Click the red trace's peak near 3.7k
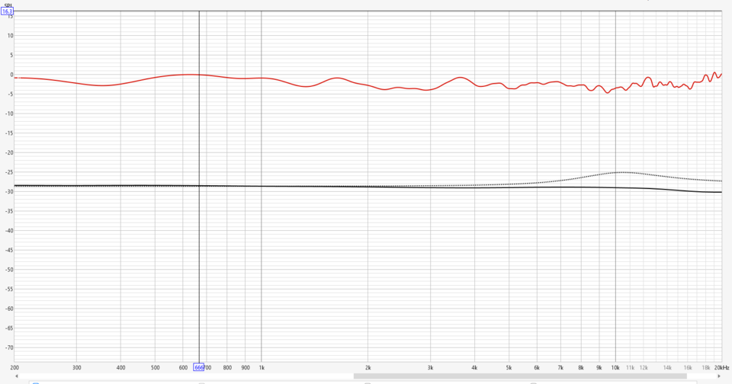Screen dimensions: 732x384 click(461, 78)
